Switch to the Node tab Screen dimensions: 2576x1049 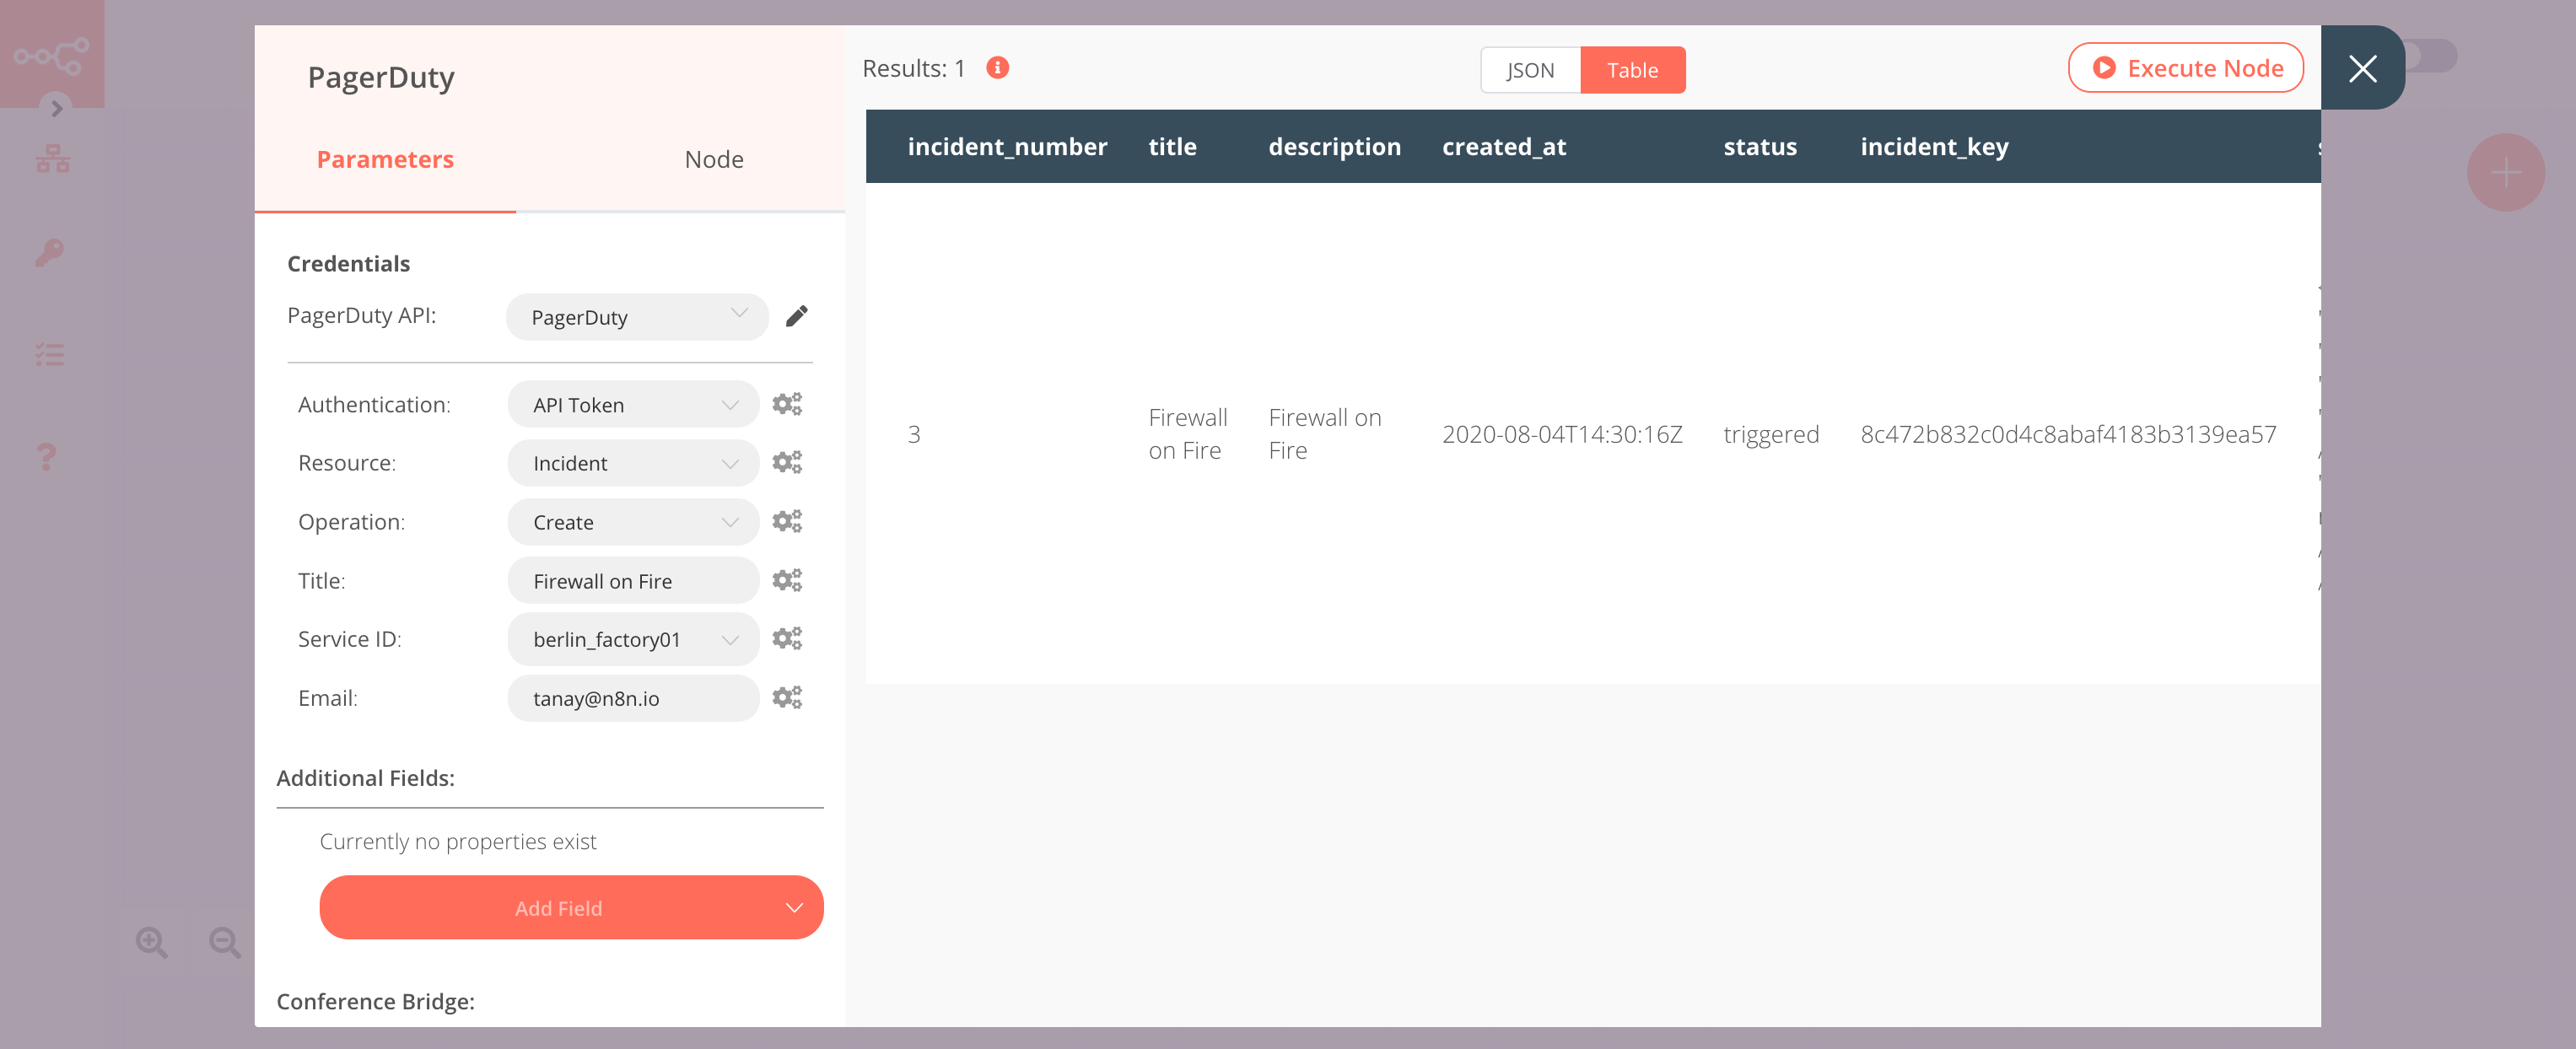click(713, 159)
